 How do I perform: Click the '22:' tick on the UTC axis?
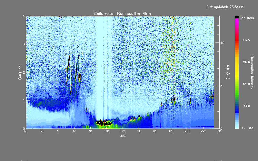click(203, 131)
